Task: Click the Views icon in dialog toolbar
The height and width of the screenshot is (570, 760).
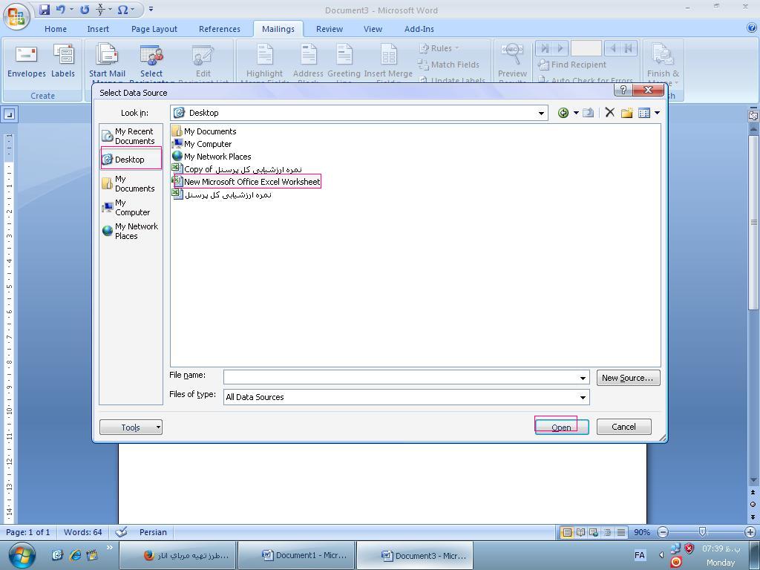Action: point(643,113)
